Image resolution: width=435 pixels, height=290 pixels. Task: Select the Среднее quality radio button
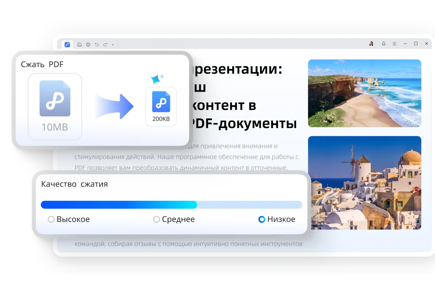(156, 219)
